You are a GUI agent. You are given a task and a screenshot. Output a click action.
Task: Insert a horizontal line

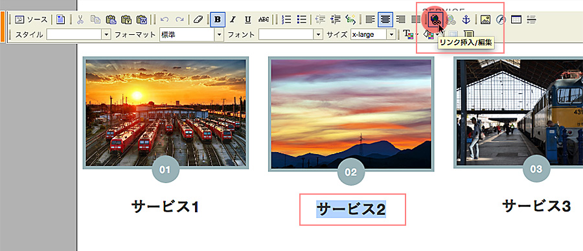point(531,19)
